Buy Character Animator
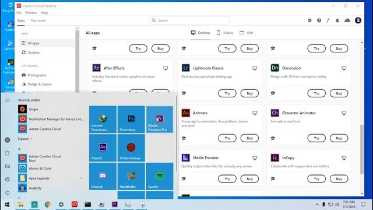The height and width of the screenshot is (210, 373). click(x=339, y=138)
